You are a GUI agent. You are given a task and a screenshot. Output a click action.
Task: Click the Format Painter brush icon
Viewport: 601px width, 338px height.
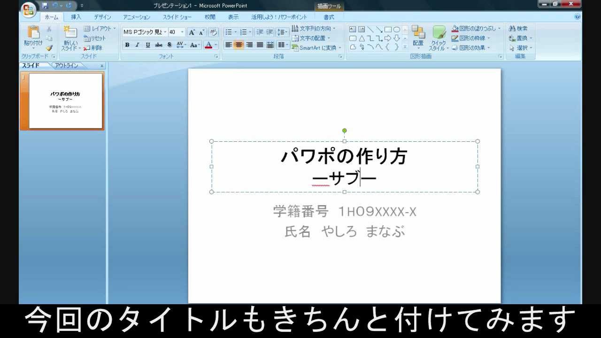pyautogui.click(x=49, y=48)
